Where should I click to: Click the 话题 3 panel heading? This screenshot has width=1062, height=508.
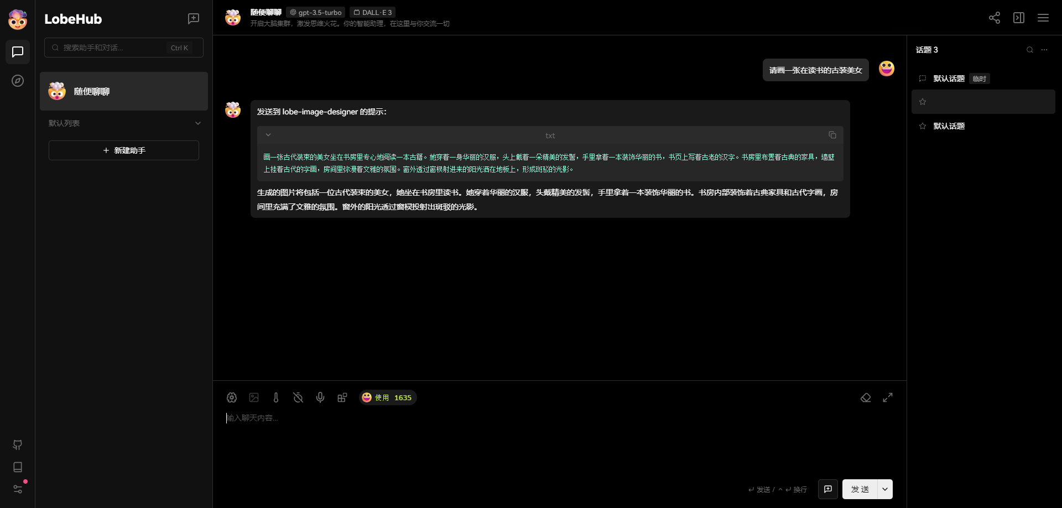(927, 50)
